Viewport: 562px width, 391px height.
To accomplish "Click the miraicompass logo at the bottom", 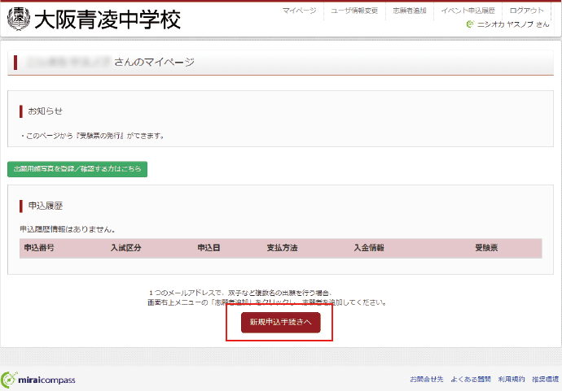I will pos(38,380).
